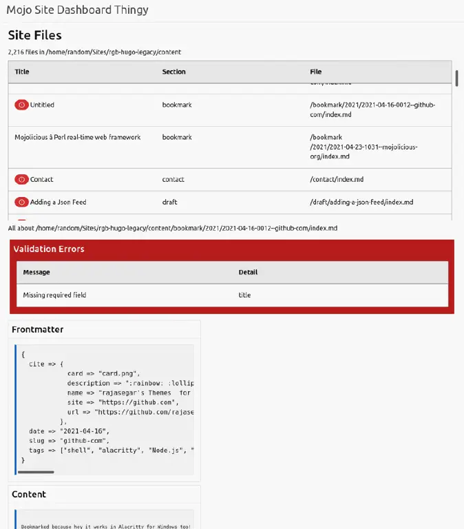
Task: Click the file path for mojolicious-org index.md
Action: coord(363,147)
